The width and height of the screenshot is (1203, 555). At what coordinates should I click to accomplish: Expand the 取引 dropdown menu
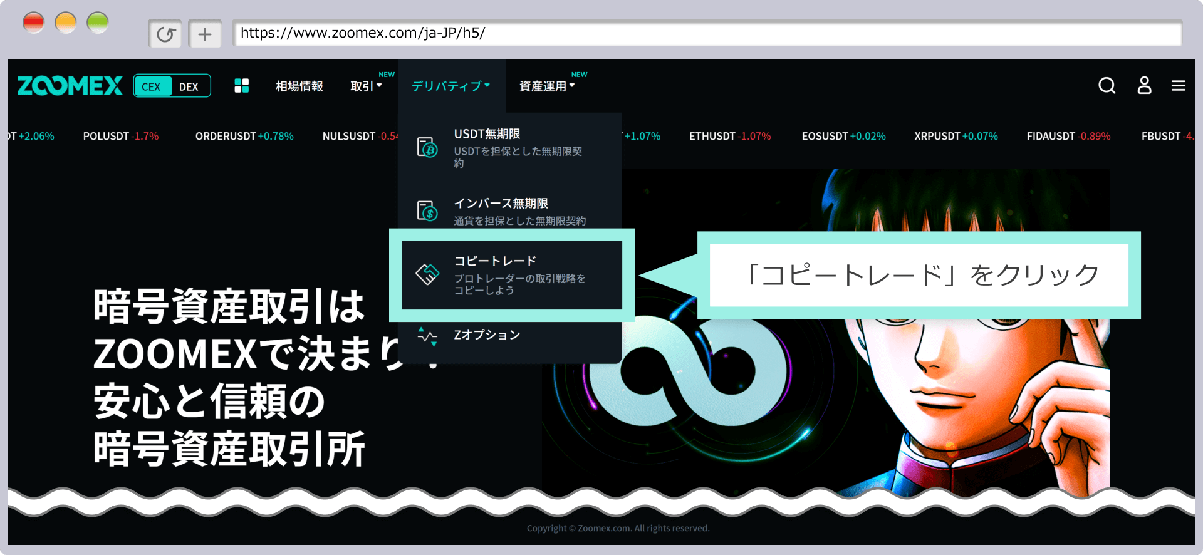click(x=366, y=86)
